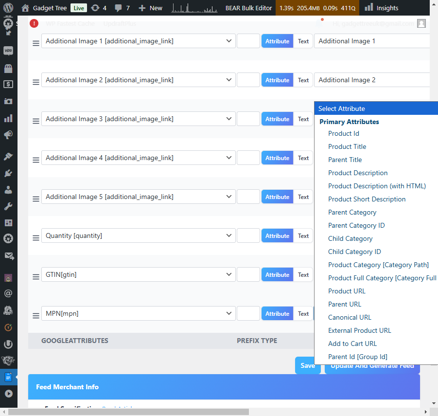The height and width of the screenshot is (416, 438).
Task: Open mail envelope sidebar icon
Action: (x=9, y=256)
